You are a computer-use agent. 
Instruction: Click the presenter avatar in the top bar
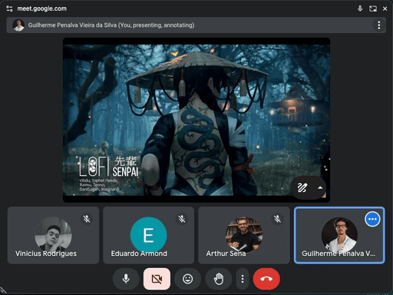pos(18,25)
